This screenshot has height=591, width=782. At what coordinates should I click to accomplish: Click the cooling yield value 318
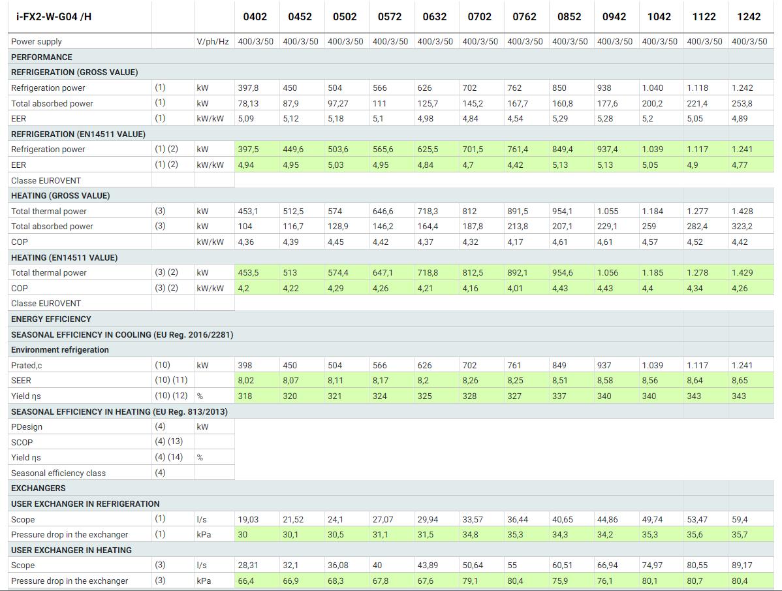[245, 396]
